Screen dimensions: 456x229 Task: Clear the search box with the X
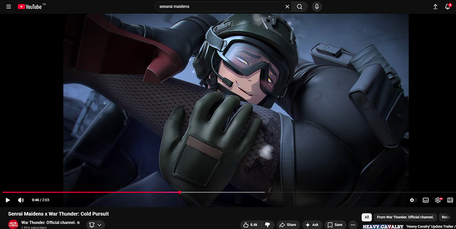tap(287, 7)
